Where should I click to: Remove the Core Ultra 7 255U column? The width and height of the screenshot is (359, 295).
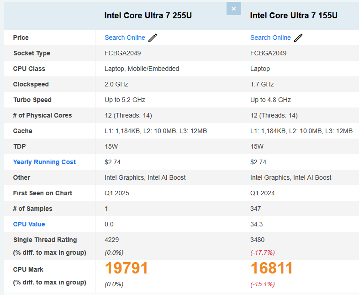click(233, 9)
